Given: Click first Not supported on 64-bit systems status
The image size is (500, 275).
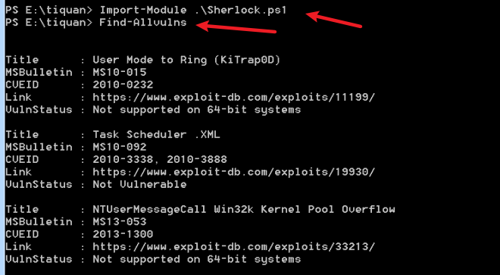Looking at the screenshot, I should 197,110.
